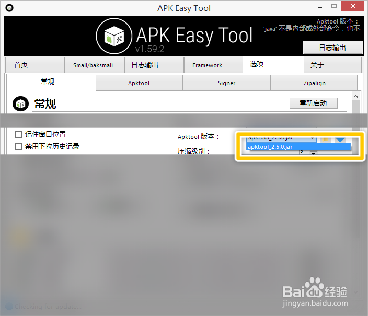Open the 关于 tab
Screen dimensions: 368x316
pos(332,65)
